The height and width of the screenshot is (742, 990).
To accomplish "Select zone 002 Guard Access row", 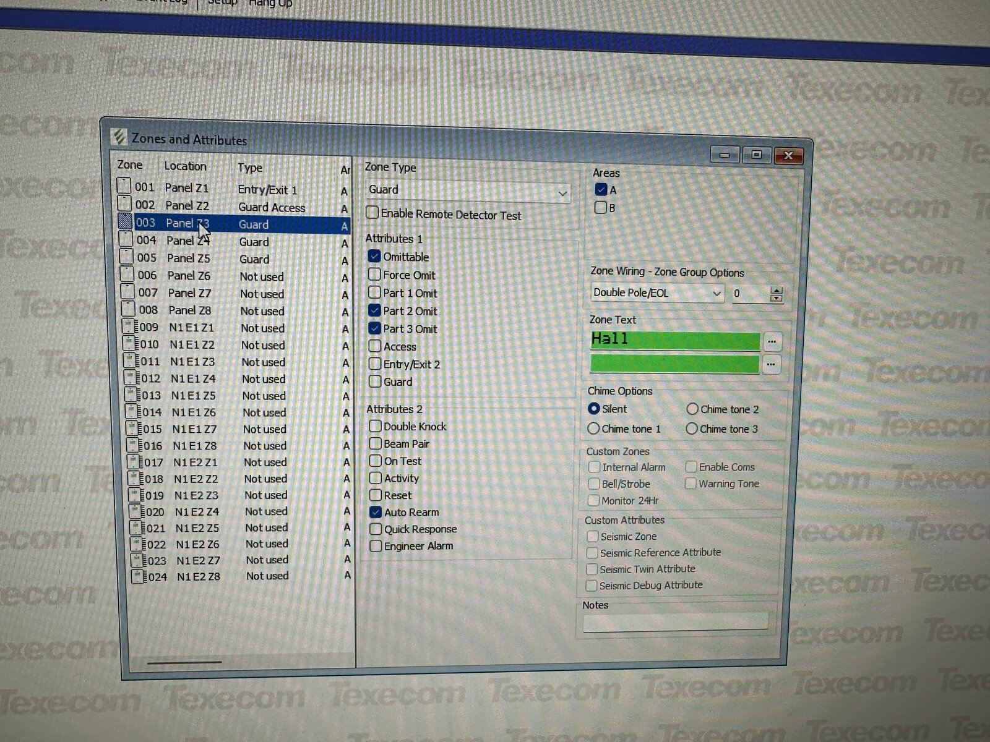I will pyautogui.click(x=235, y=206).
